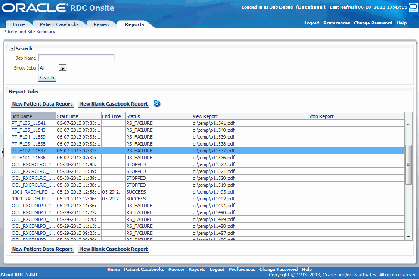
Task: Switch to the Review tab
Action: pyautogui.click(x=101, y=24)
